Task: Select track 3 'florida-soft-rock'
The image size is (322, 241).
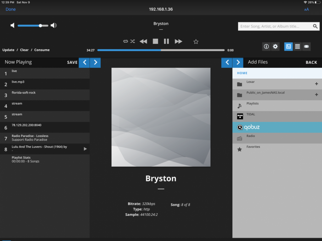Action: pyautogui.click(x=45, y=95)
